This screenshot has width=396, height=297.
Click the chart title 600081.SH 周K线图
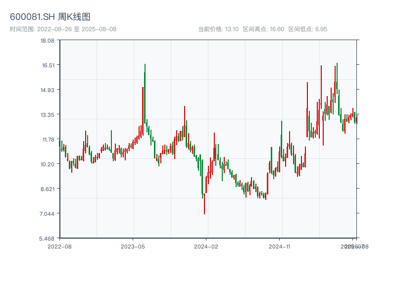point(50,17)
